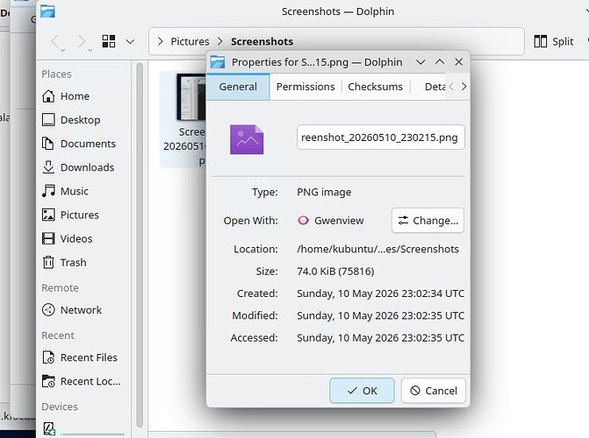Click the Properties dialog title icon
This screenshot has height=438, width=589.
pyautogui.click(x=218, y=62)
